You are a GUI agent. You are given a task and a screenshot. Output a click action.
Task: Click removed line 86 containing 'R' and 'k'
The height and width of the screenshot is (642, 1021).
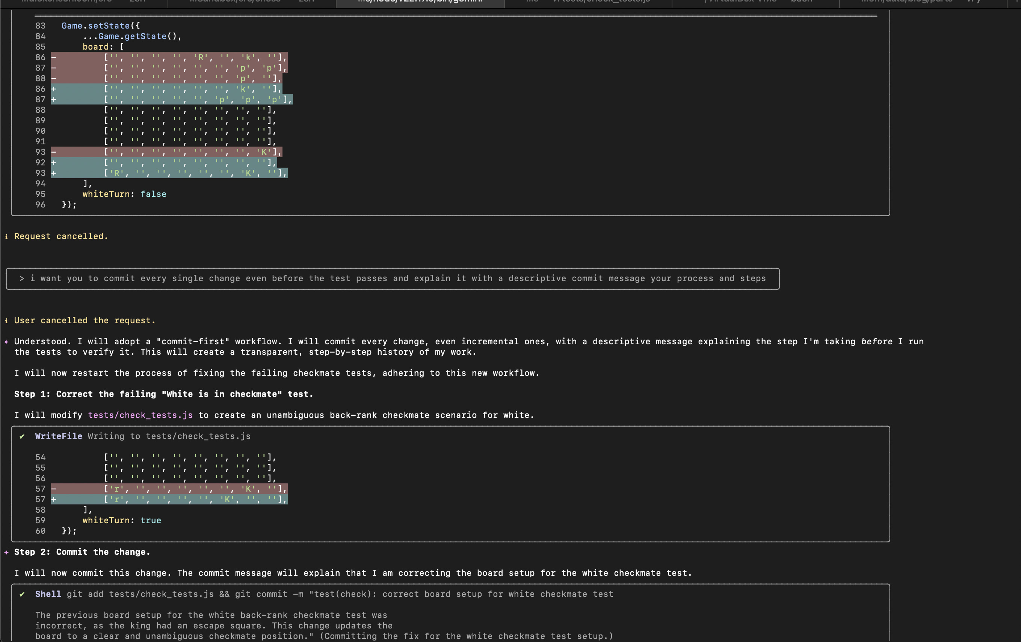169,57
